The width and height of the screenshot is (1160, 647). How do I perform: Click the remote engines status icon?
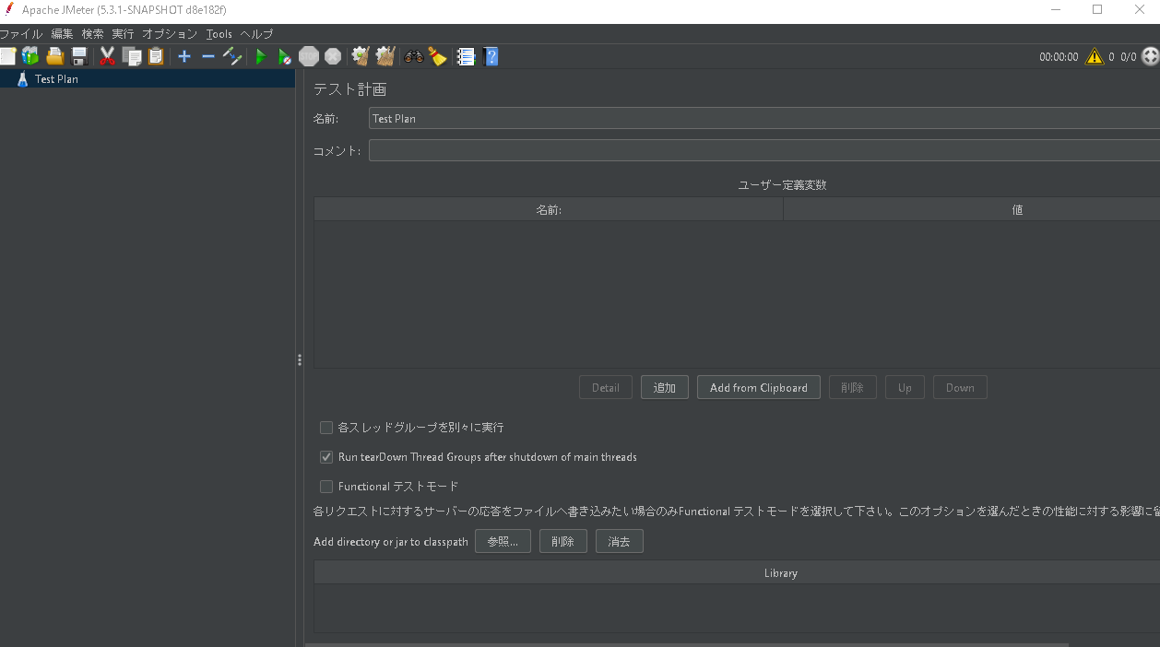click(x=1150, y=56)
